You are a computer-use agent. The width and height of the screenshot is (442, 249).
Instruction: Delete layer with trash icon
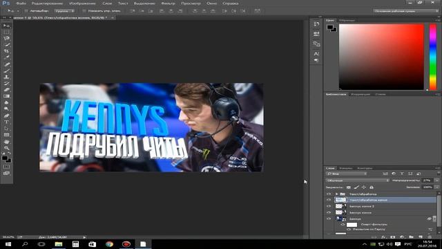pyautogui.click(x=430, y=237)
